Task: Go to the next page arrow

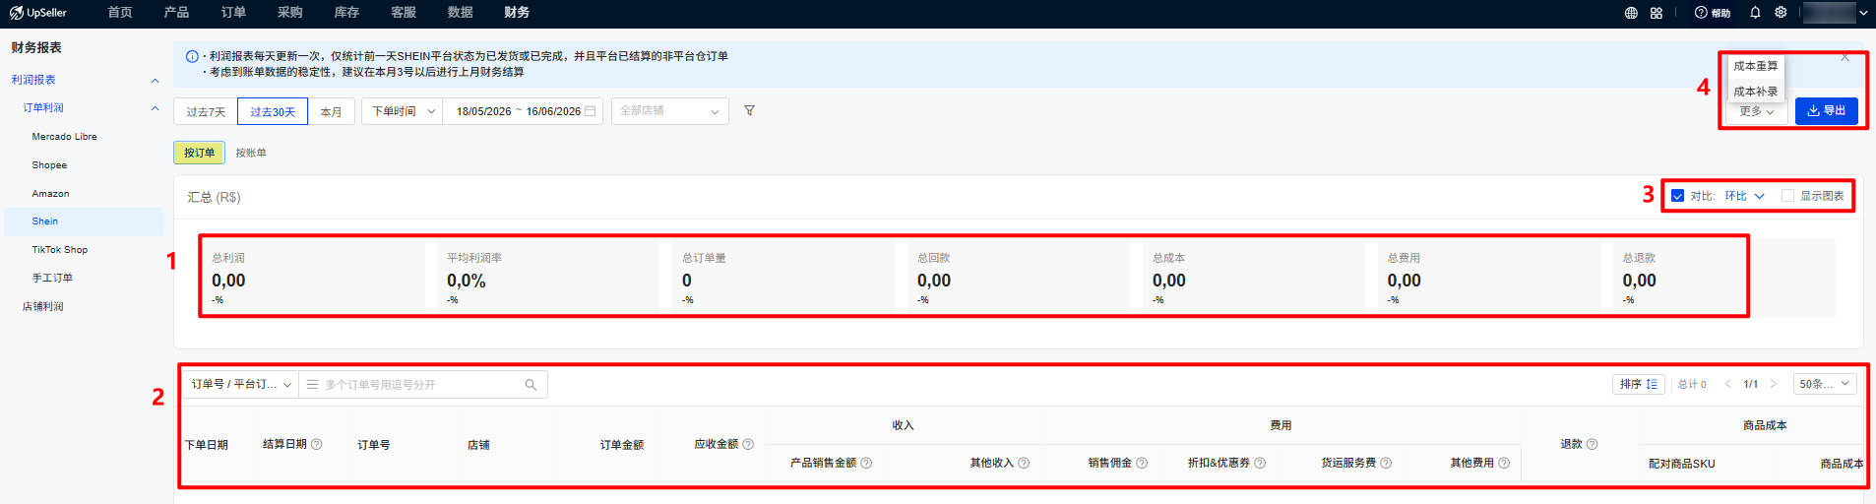Action: (1774, 384)
